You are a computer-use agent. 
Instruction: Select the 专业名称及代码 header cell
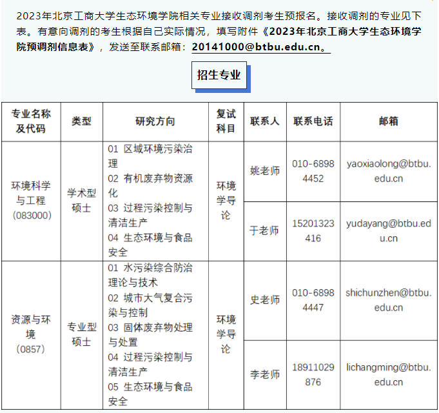click(31, 121)
